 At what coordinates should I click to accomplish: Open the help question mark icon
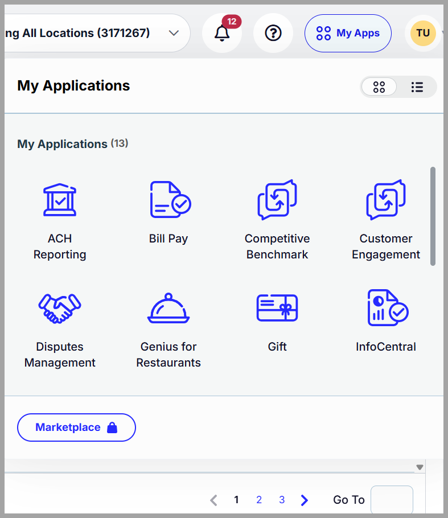273,33
